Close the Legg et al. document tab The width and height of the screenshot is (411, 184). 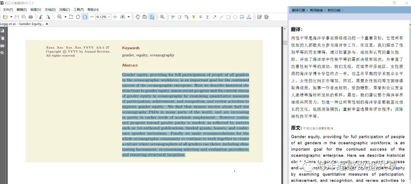[47, 24]
